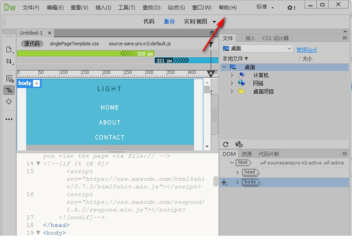352x245 pixels.
Task: Switch to the 插入 panel tab
Action: point(250,39)
